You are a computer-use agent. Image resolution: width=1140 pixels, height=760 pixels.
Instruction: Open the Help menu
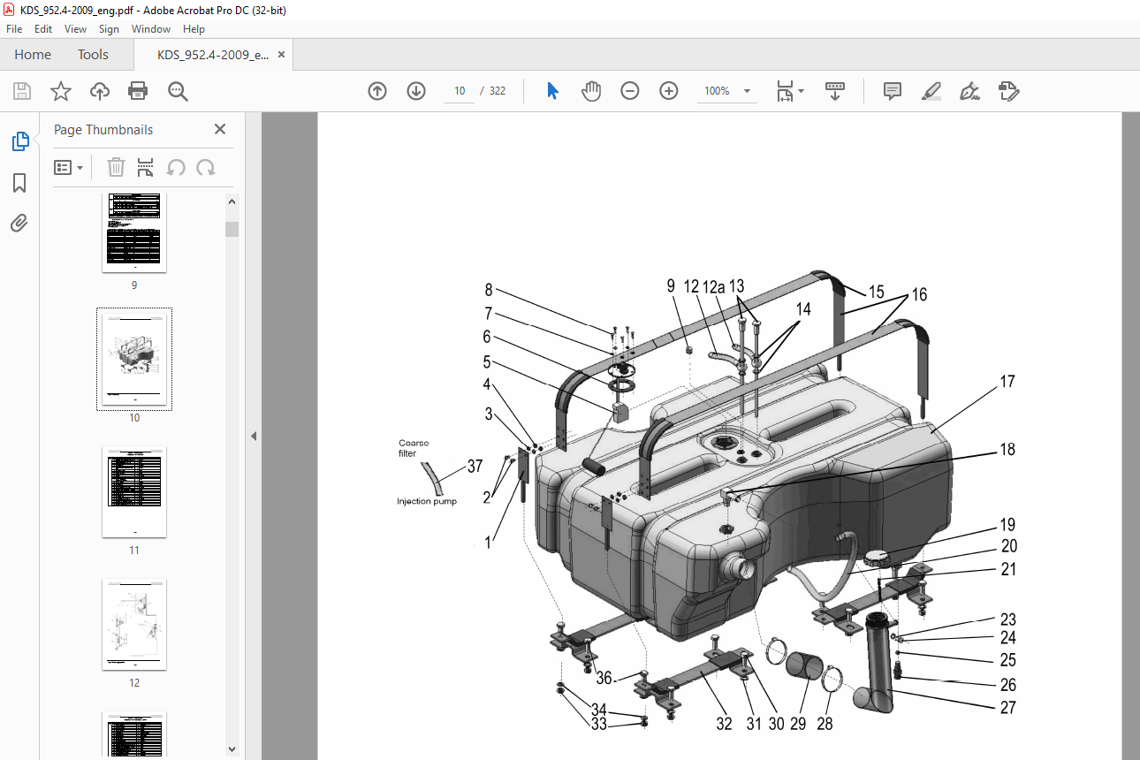193,29
